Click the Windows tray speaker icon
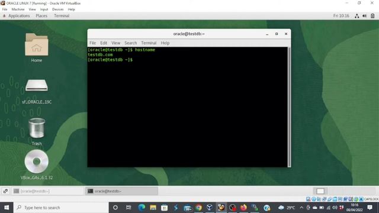The image size is (379, 213). click(x=335, y=208)
